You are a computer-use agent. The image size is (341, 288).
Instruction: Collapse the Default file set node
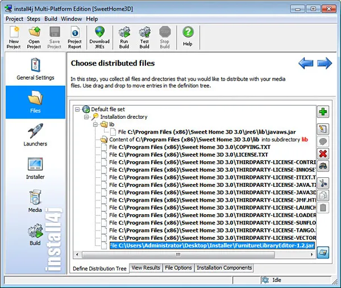click(77, 109)
